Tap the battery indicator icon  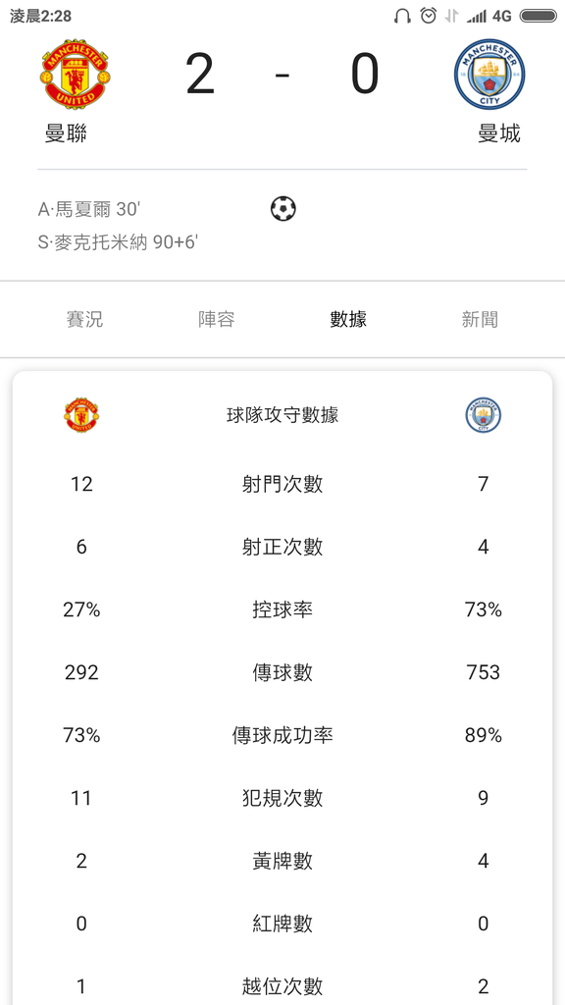click(x=538, y=16)
